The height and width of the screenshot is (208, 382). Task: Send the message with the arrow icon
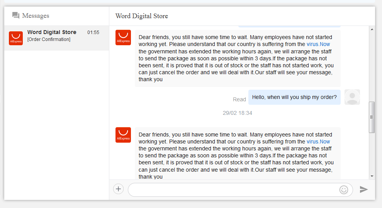click(x=363, y=189)
